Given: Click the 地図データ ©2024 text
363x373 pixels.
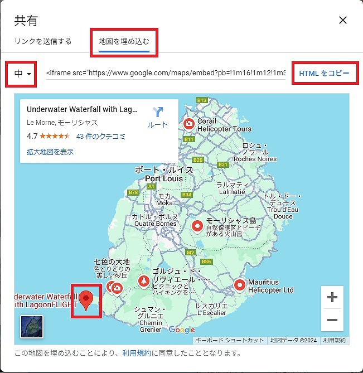Looking at the screenshot, I should 293,341.
